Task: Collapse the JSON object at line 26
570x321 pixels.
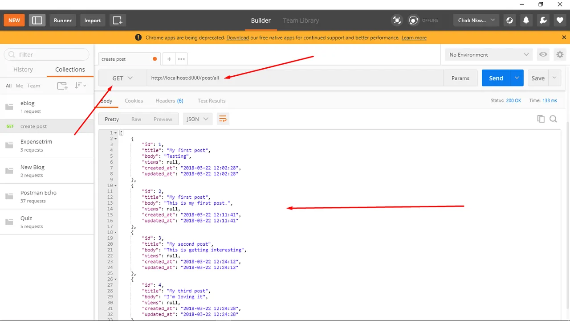Action: pos(116,279)
